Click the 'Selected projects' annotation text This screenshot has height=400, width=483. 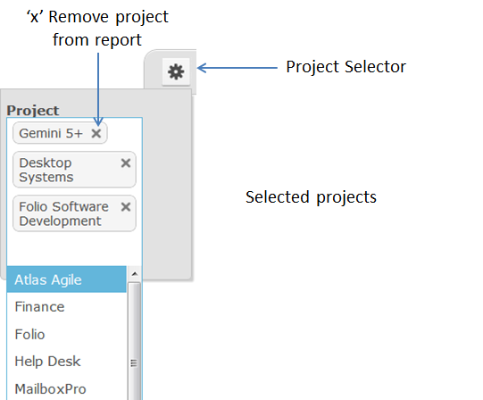(x=311, y=197)
